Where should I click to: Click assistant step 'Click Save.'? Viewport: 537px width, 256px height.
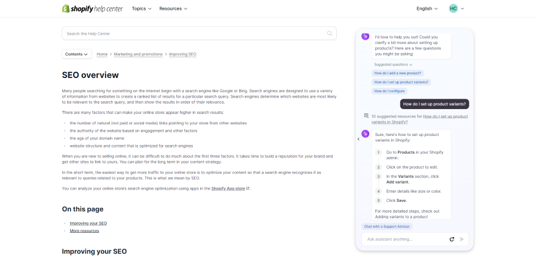(x=397, y=201)
